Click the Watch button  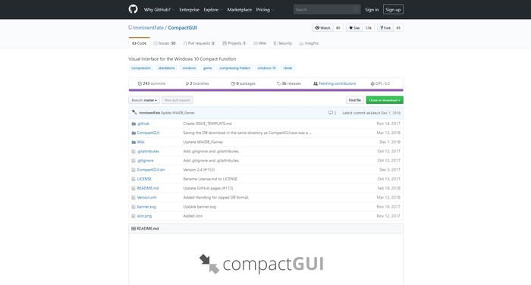(x=322, y=28)
